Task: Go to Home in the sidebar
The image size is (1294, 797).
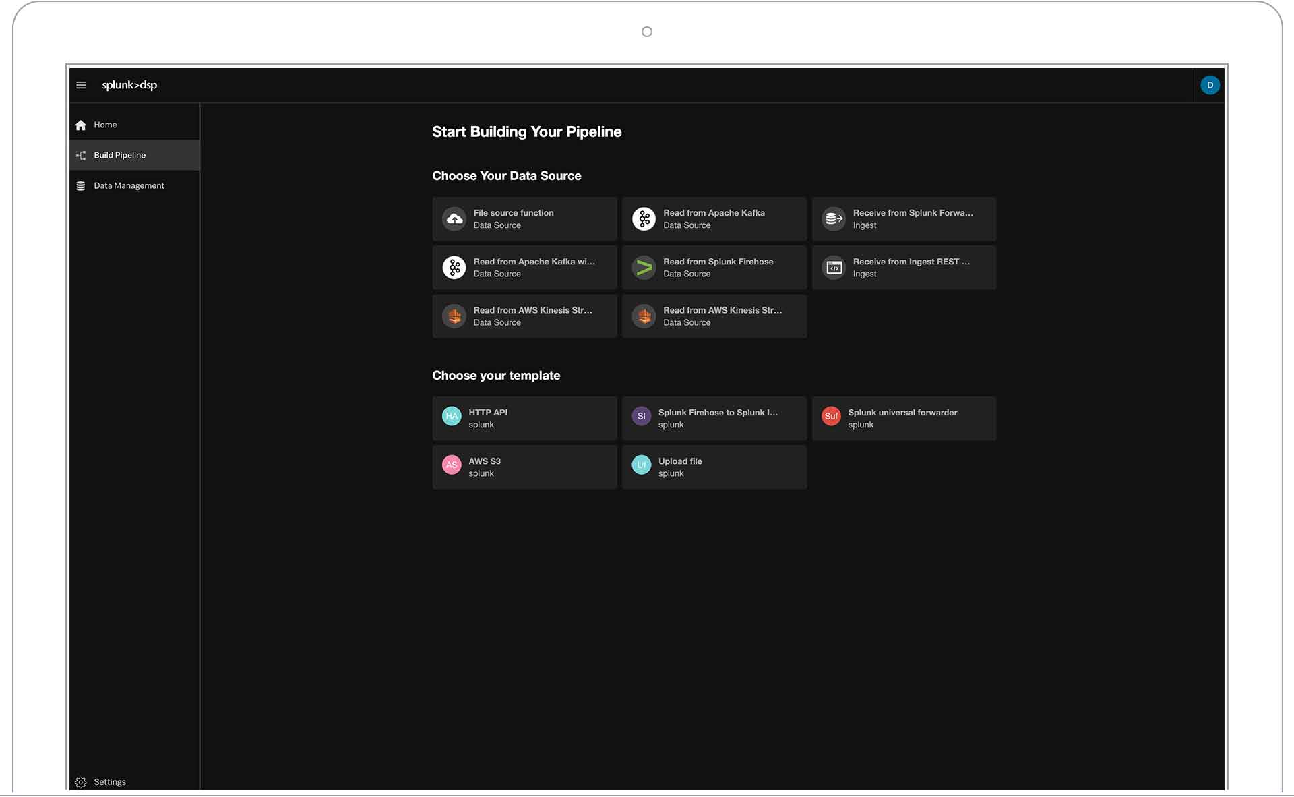Action: pyautogui.click(x=135, y=125)
